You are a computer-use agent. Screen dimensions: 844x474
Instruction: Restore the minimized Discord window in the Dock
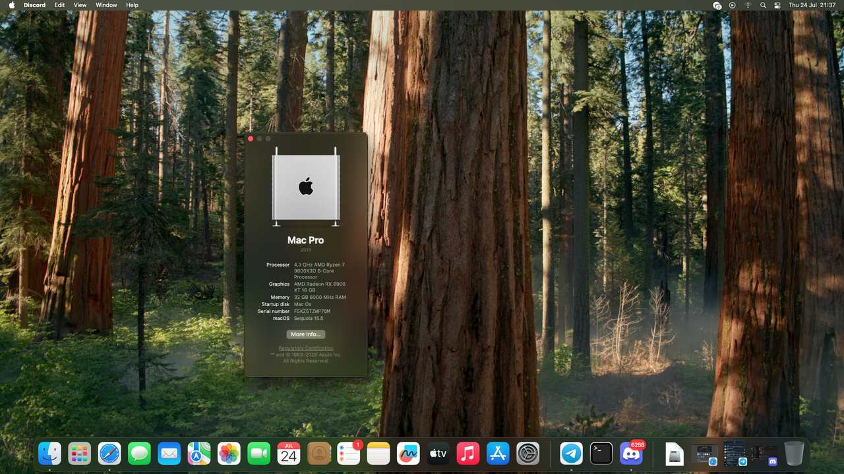coord(765,454)
